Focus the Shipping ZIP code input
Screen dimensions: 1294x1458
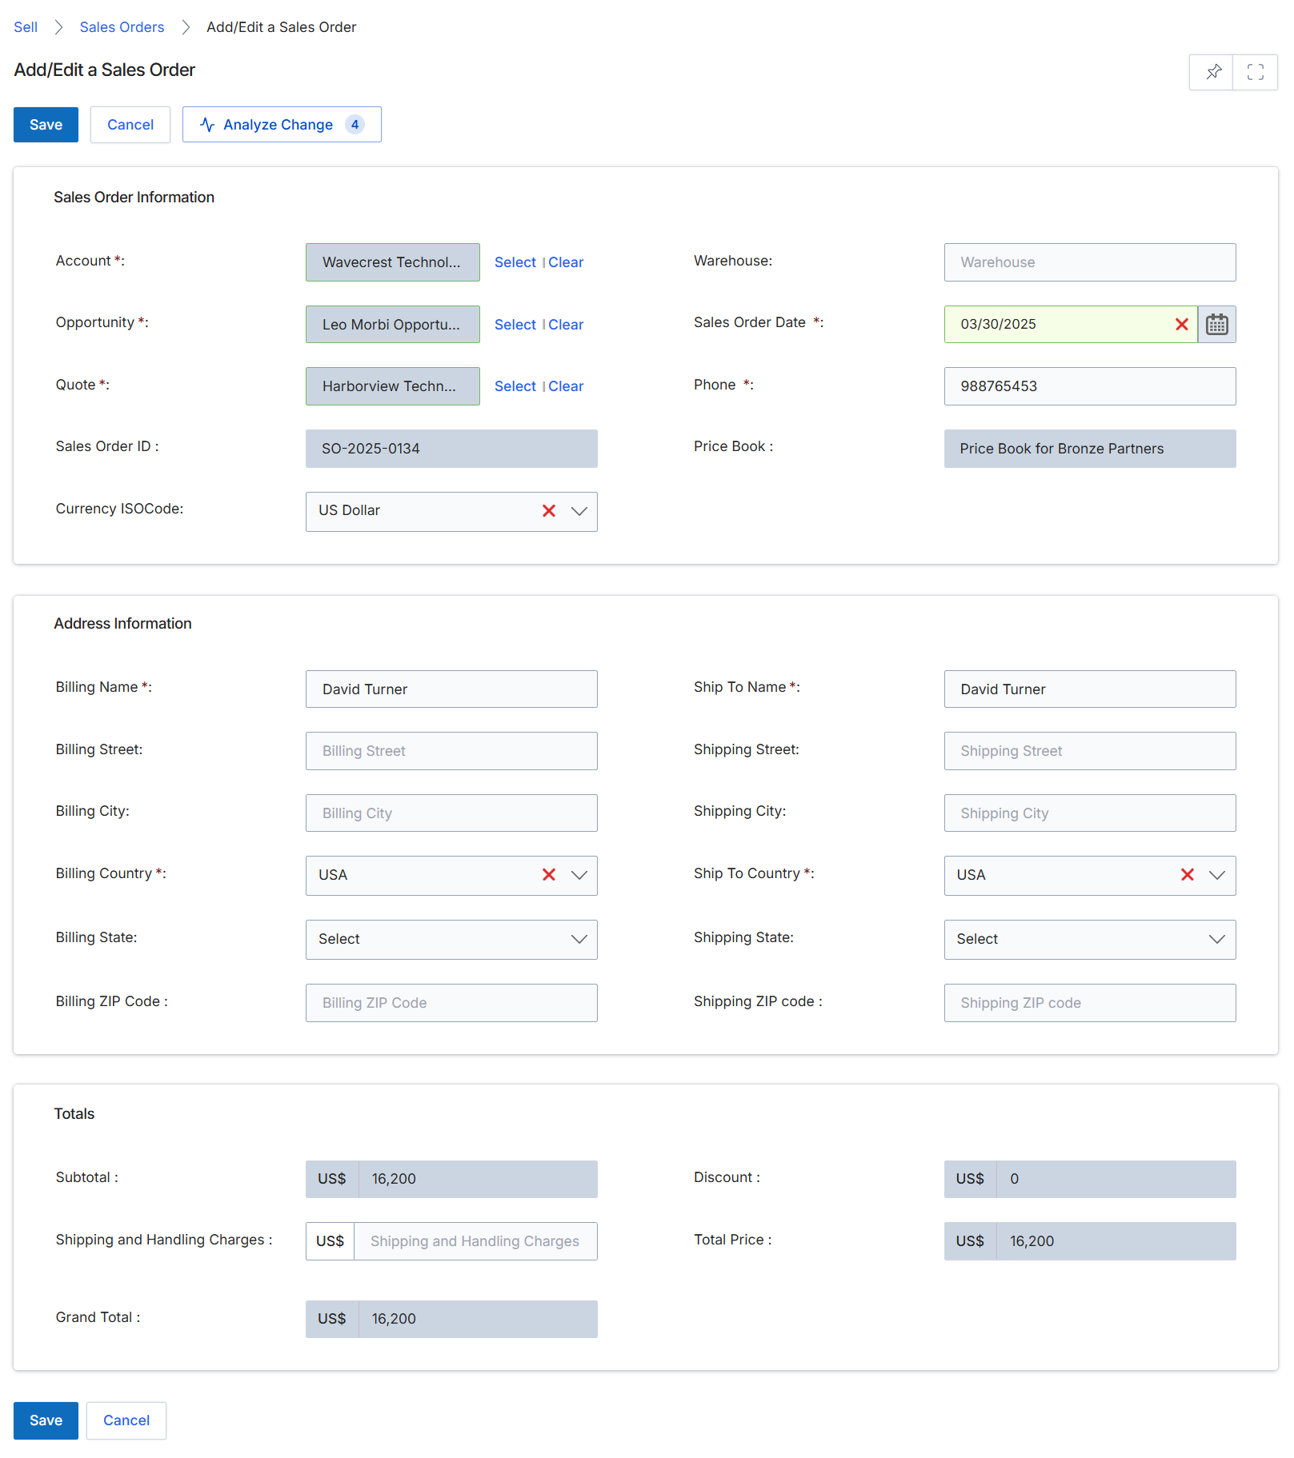[1090, 1003]
